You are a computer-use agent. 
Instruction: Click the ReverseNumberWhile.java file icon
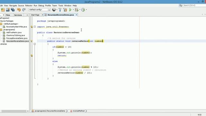pyautogui.click(x=4, y=27)
